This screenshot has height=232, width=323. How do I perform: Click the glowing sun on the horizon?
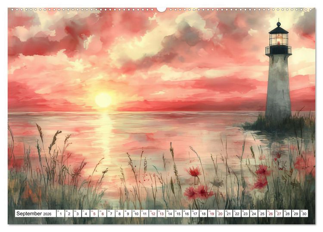pyautogui.click(x=103, y=100)
